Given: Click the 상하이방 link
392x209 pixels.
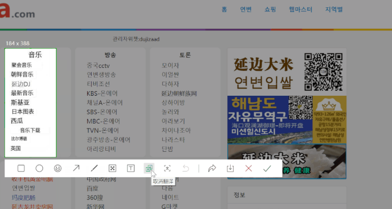Looking at the screenshot, I should click(x=173, y=103).
